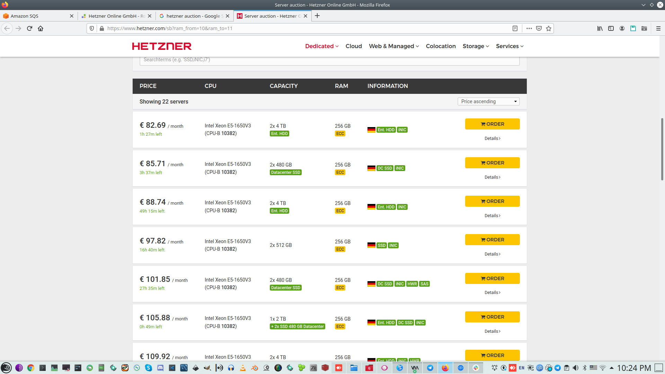
Task: Switch to the Amazon SQS tab
Action: (x=35, y=16)
